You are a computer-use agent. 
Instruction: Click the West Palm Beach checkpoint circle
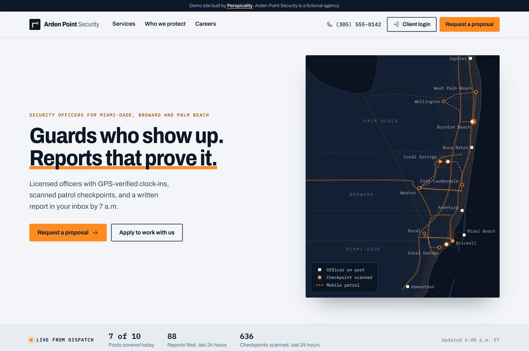tap(476, 92)
